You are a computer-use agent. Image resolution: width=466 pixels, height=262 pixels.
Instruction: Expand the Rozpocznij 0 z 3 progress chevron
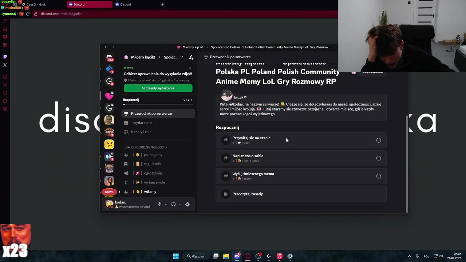pyautogui.click(x=191, y=100)
